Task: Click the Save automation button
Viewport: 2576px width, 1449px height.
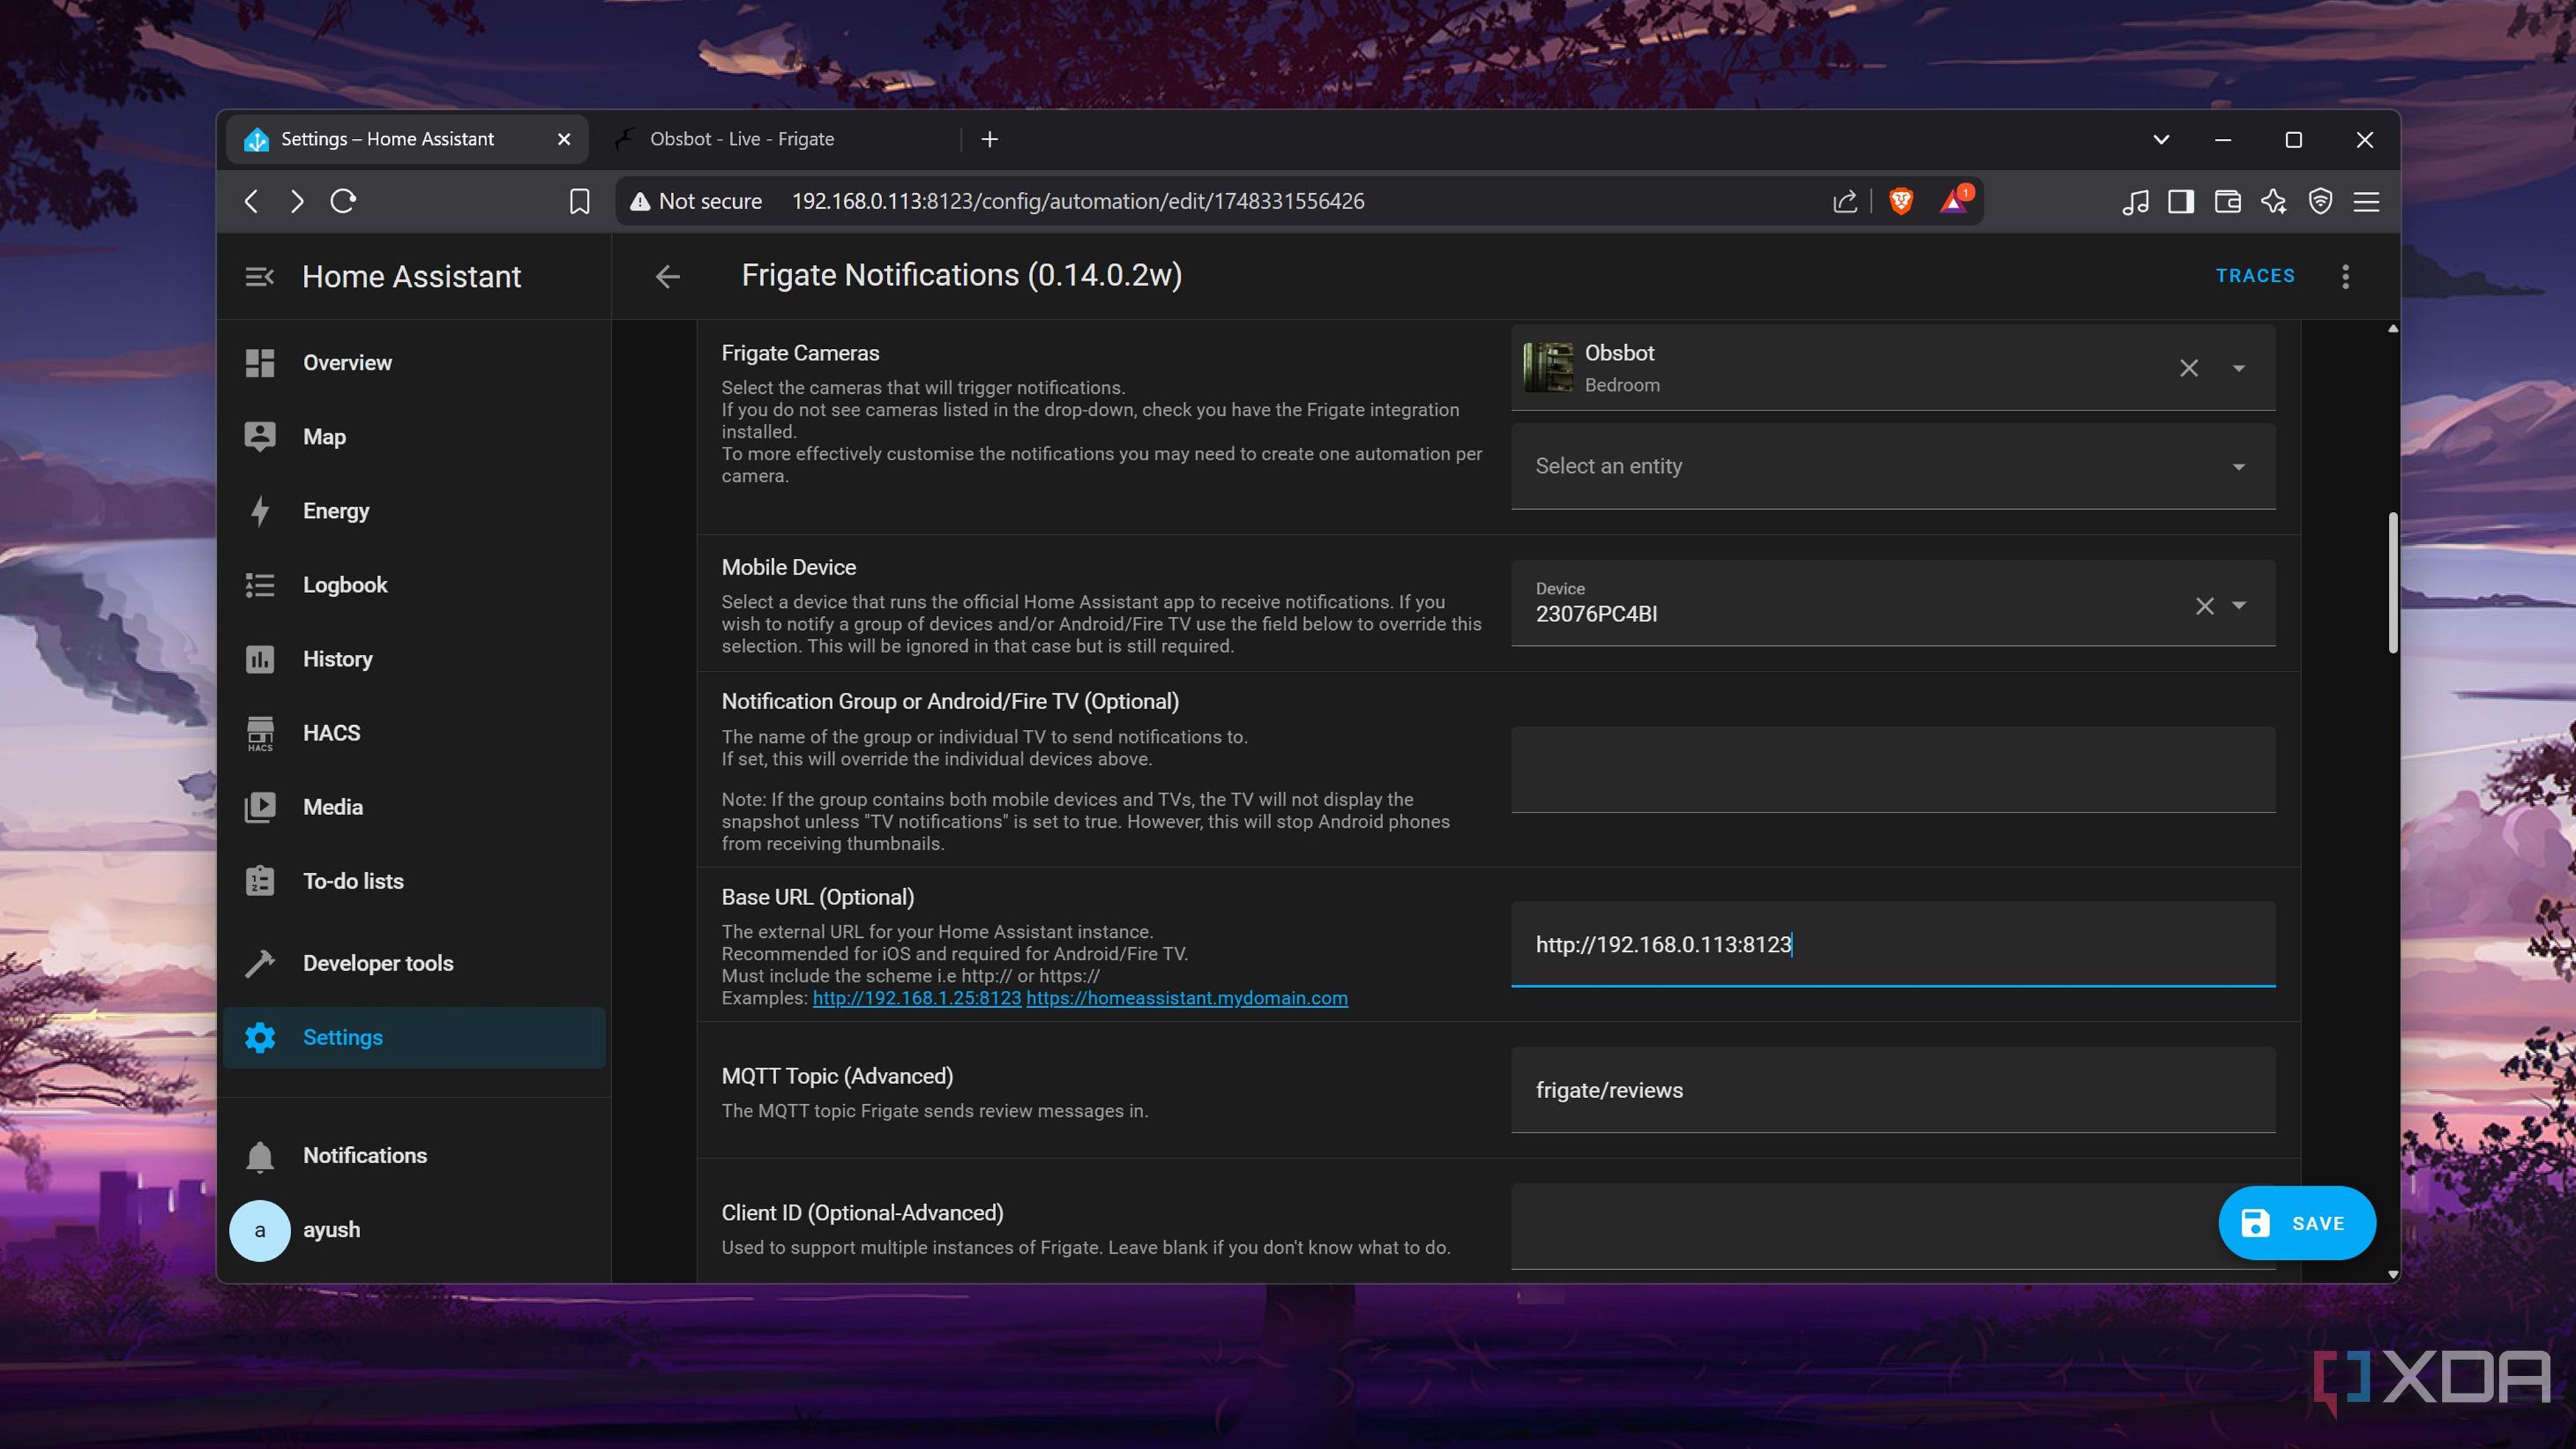Action: [x=2297, y=1222]
